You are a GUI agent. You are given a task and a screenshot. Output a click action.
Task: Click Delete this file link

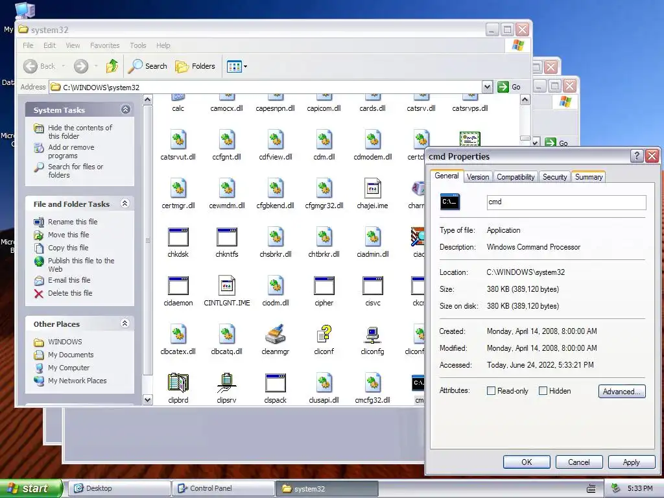point(70,293)
